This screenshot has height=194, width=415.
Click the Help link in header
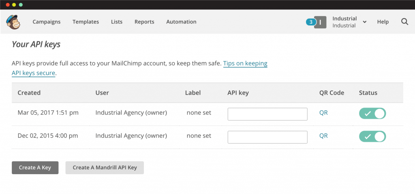[x=383, y=22]
